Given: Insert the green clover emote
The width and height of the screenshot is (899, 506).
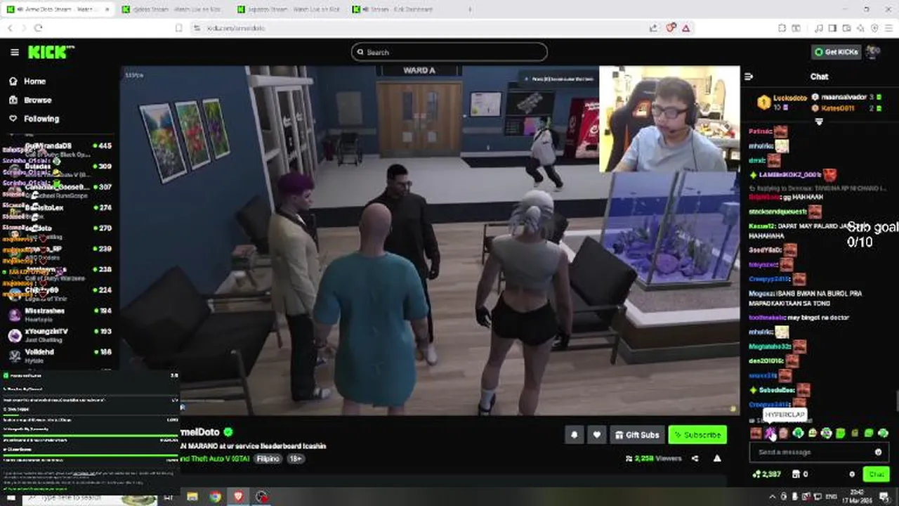Looking at the screenshot, I should (x=799, y=433).
